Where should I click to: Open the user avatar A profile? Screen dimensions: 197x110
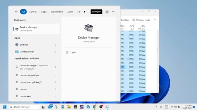107,12
